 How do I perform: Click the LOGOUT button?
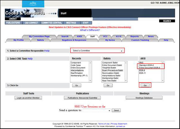tap(13, 19)
